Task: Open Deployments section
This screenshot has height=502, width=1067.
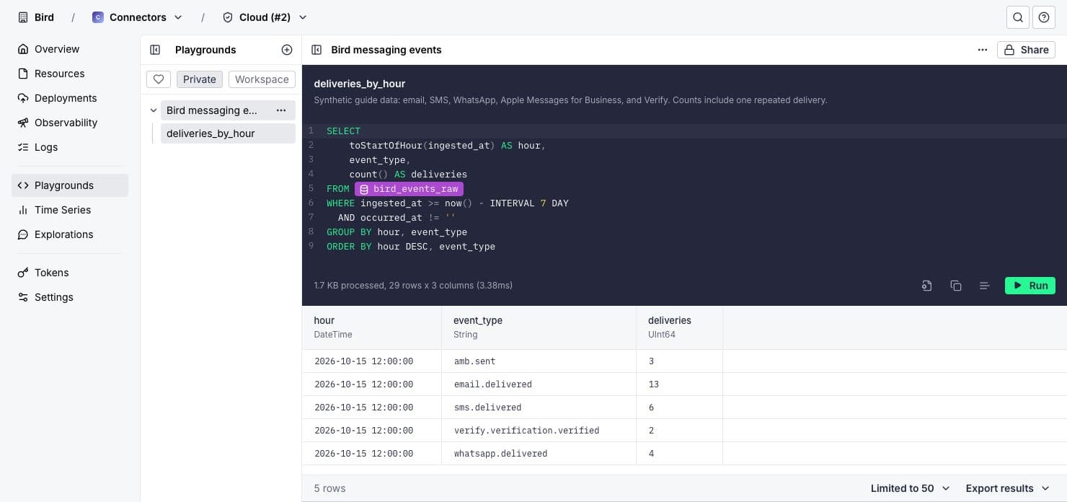Action: [x=70, y=98]
